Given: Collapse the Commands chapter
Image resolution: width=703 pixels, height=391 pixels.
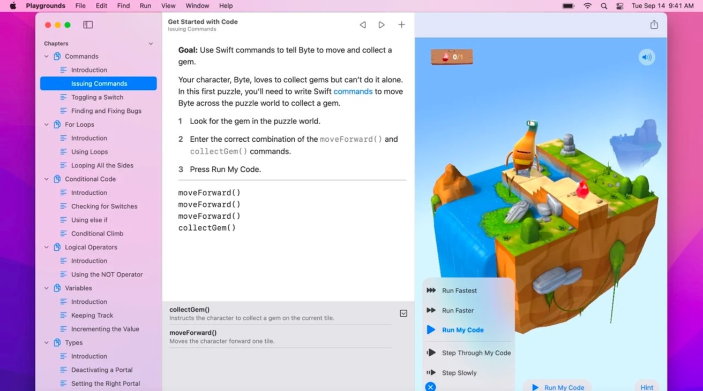Looking at the screenshot, I should (x=47, y=57).
